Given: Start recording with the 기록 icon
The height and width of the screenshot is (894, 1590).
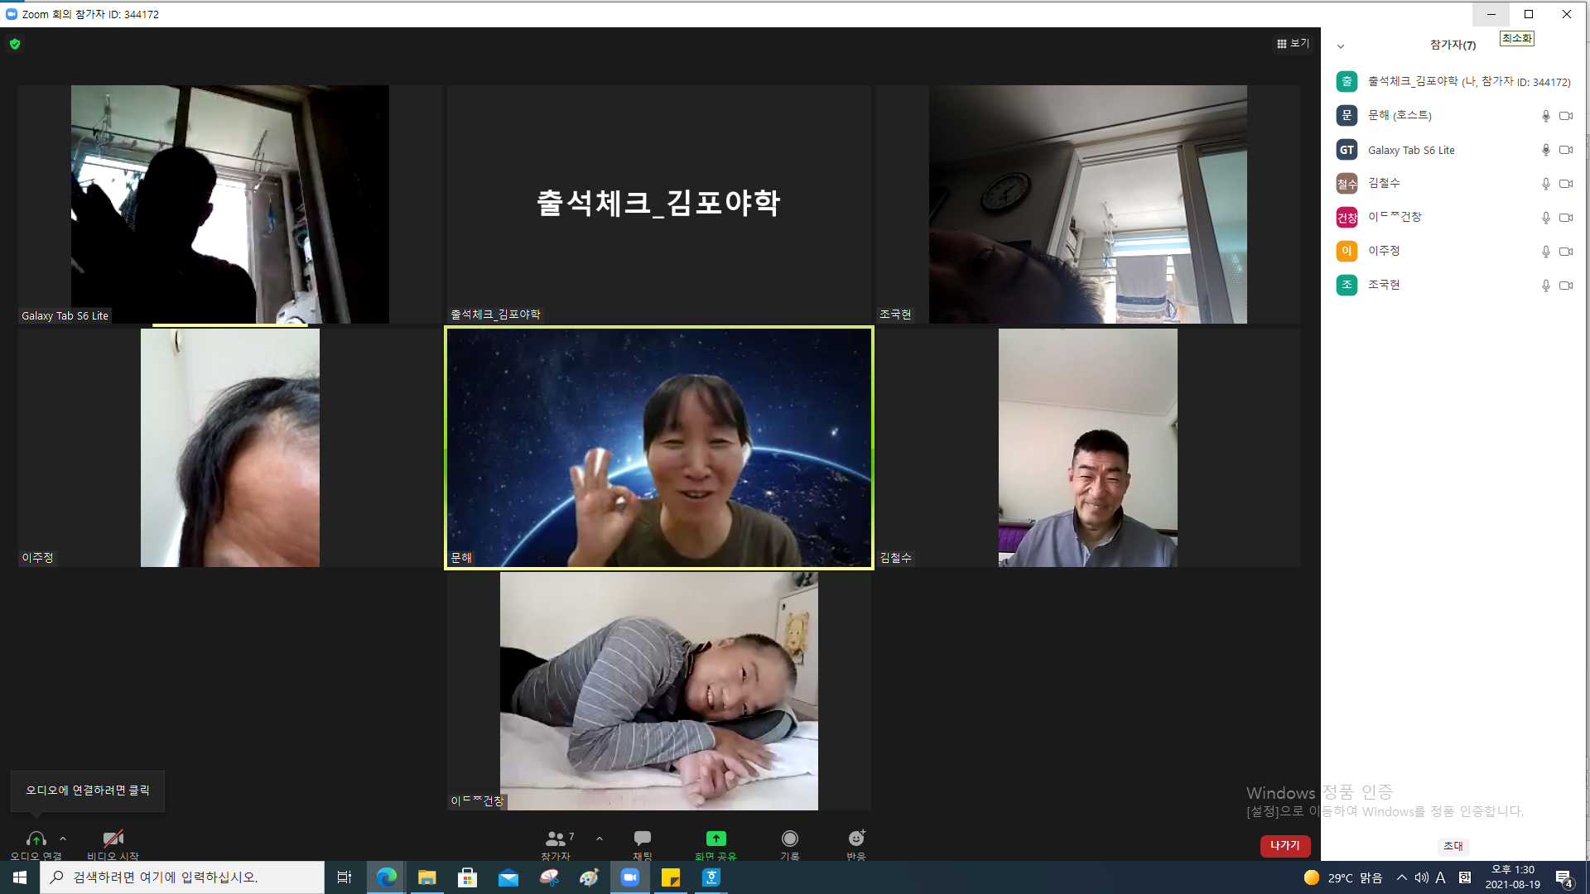Looking at the screenshot, I should pyautogui.click(x=790, y=839).
